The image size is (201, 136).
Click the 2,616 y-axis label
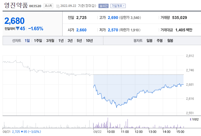[190, 99]
